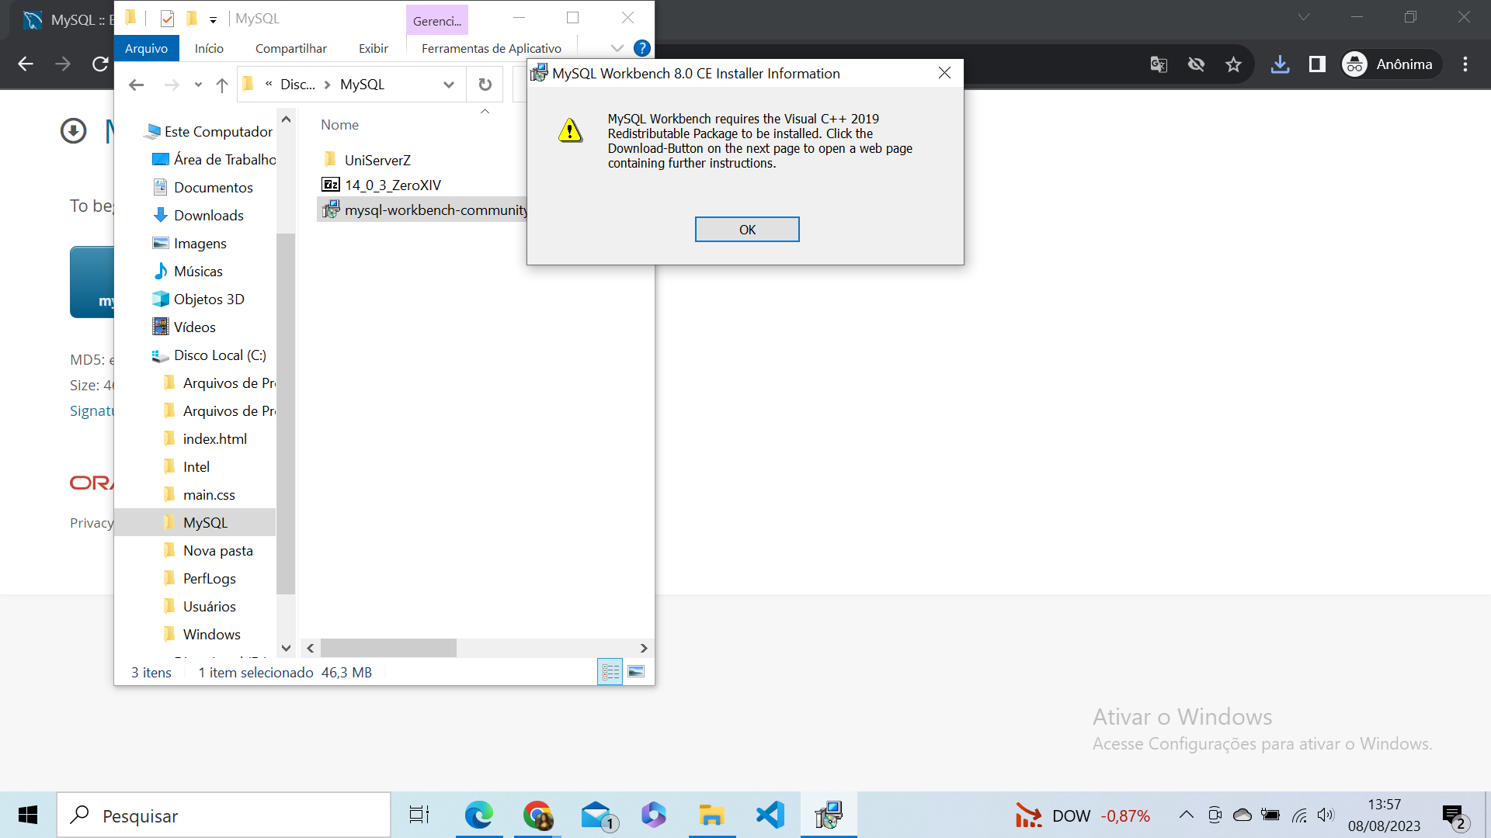Open the notification center icon
The image size is (1491, 838).
click(1454, 816)
